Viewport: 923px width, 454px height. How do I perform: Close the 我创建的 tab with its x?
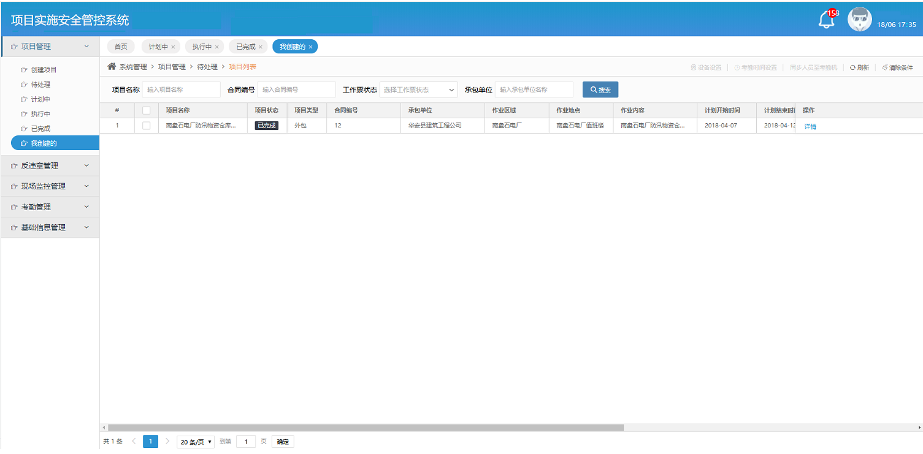(310, 47)
